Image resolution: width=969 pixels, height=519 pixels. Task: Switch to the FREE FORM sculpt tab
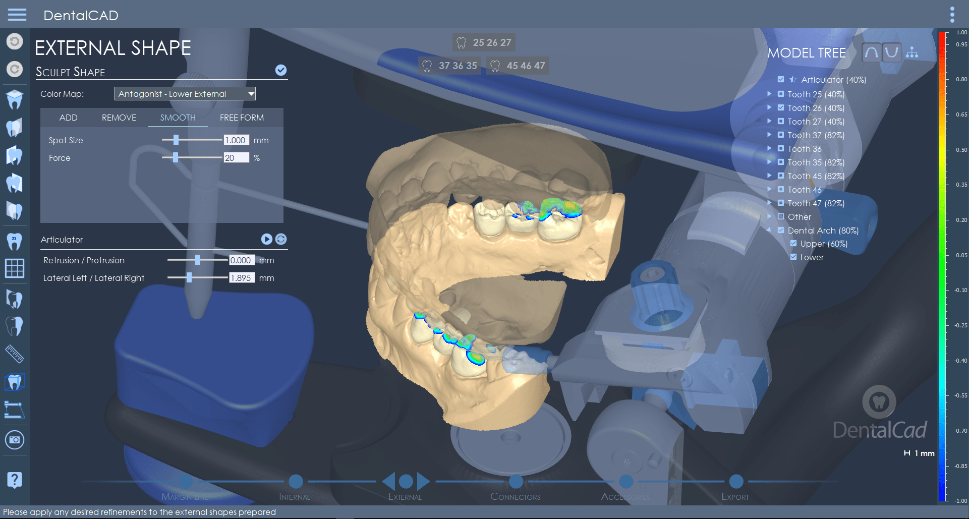coord(242,118)
